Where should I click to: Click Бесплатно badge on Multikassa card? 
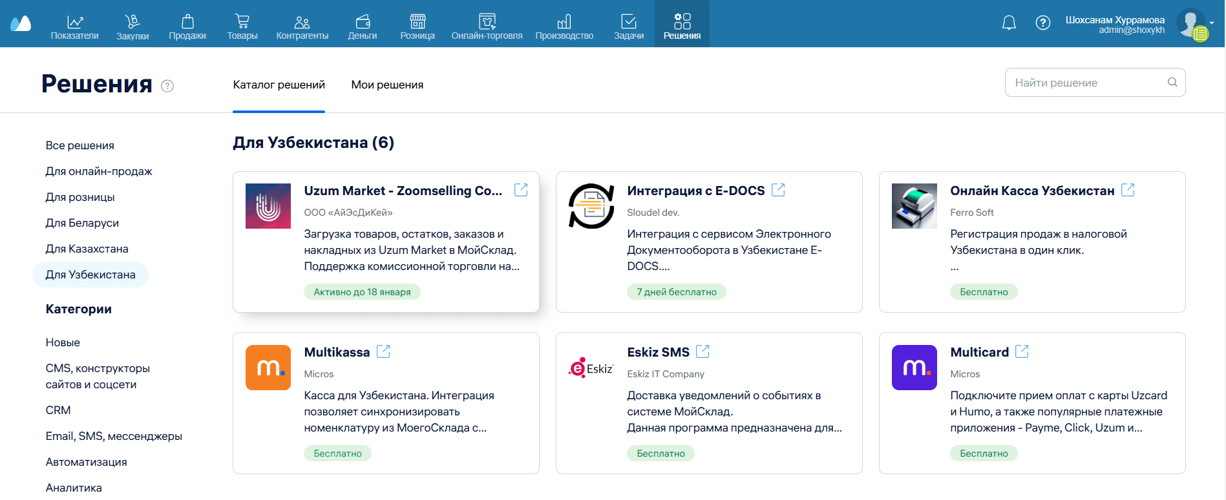click(x=337, y=453)
